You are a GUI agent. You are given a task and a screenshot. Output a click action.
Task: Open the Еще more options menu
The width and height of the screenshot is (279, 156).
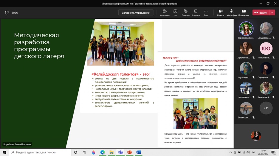(x=206, y=12)
